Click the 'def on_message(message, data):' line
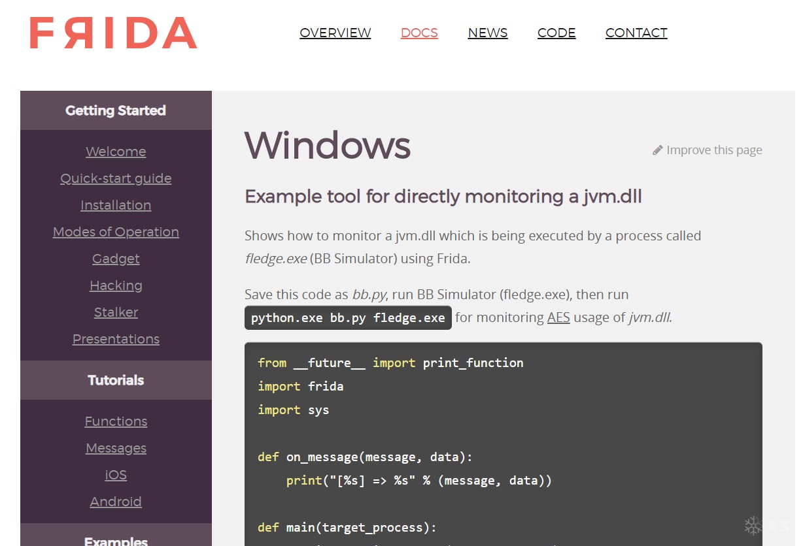 coord(366,457)
